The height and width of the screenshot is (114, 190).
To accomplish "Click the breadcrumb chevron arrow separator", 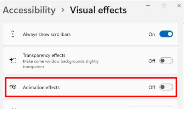I will [63, 10].
